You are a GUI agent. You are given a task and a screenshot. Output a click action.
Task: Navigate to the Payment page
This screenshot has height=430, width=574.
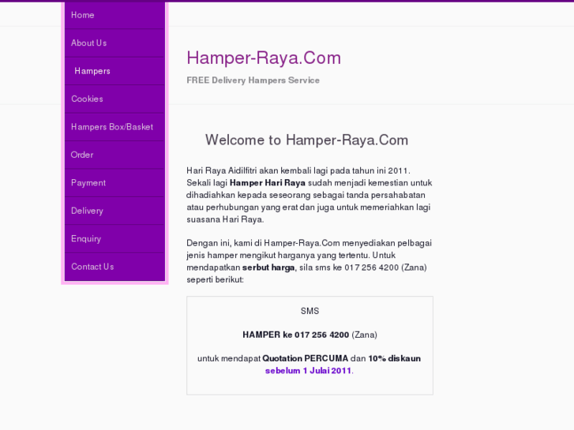pos(114,183)
